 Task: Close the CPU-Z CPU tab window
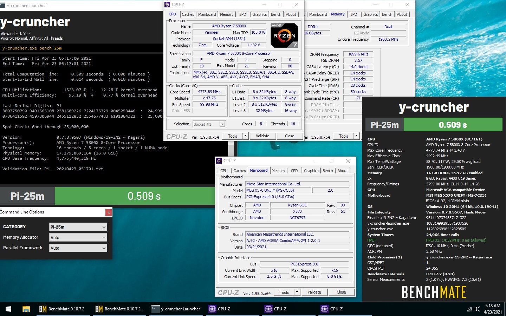(x=296, y=5)
